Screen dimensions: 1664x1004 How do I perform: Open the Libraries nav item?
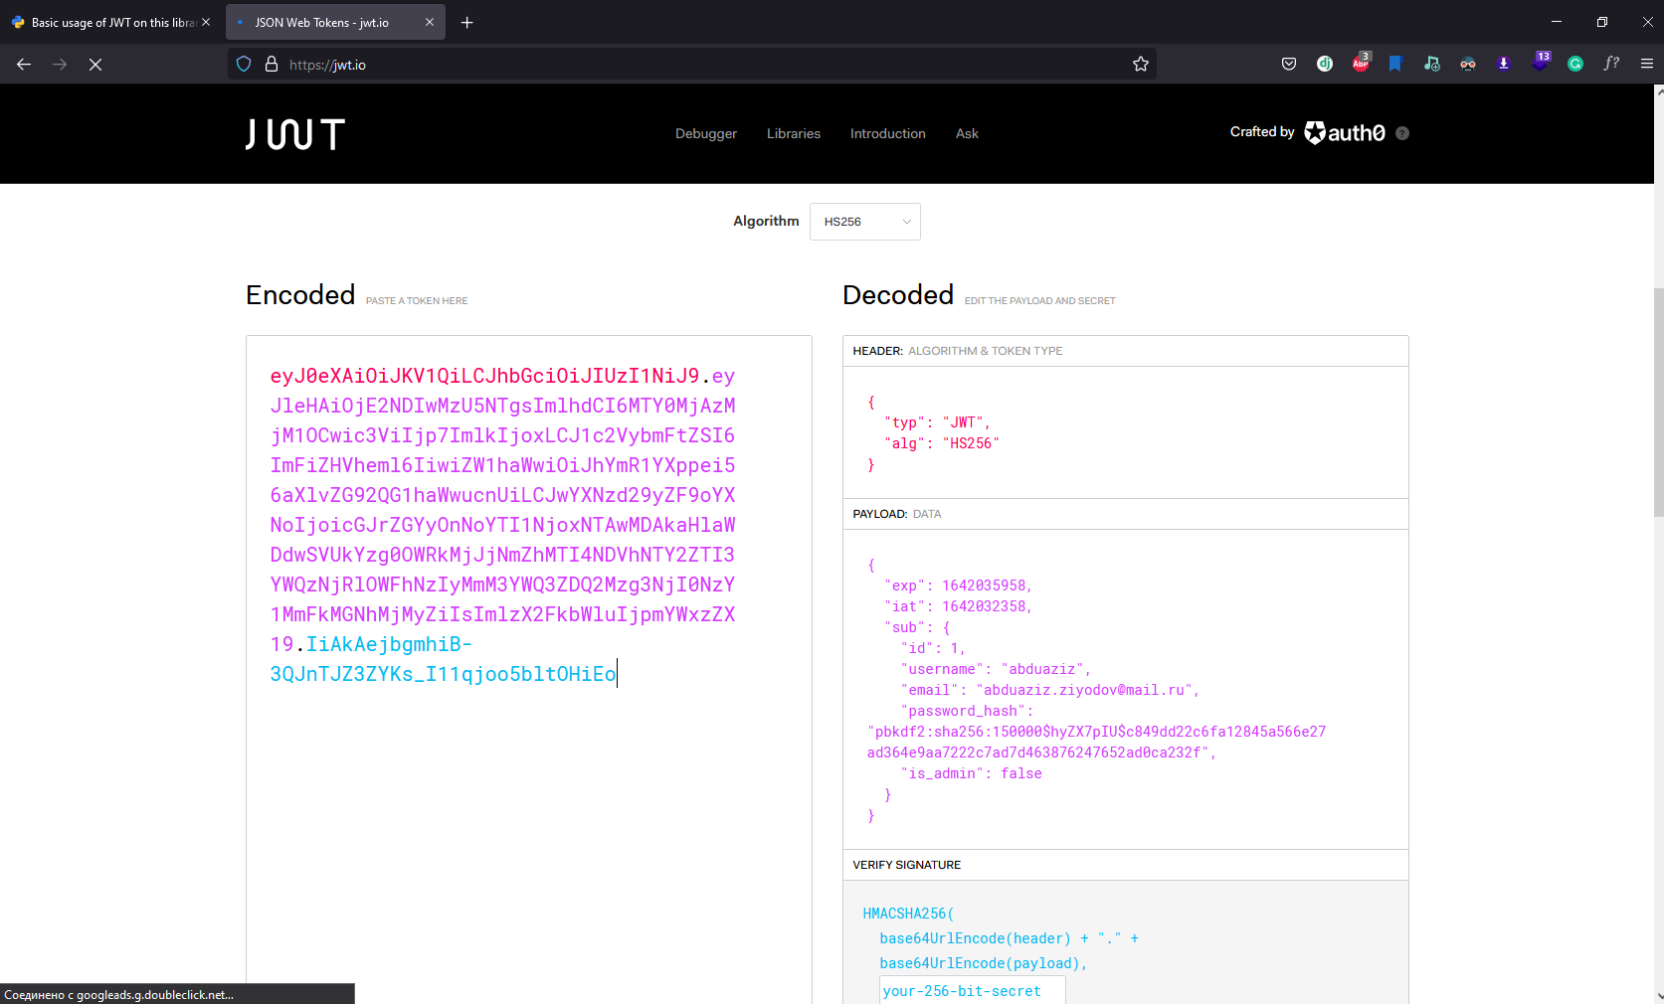tap(794, 133)
